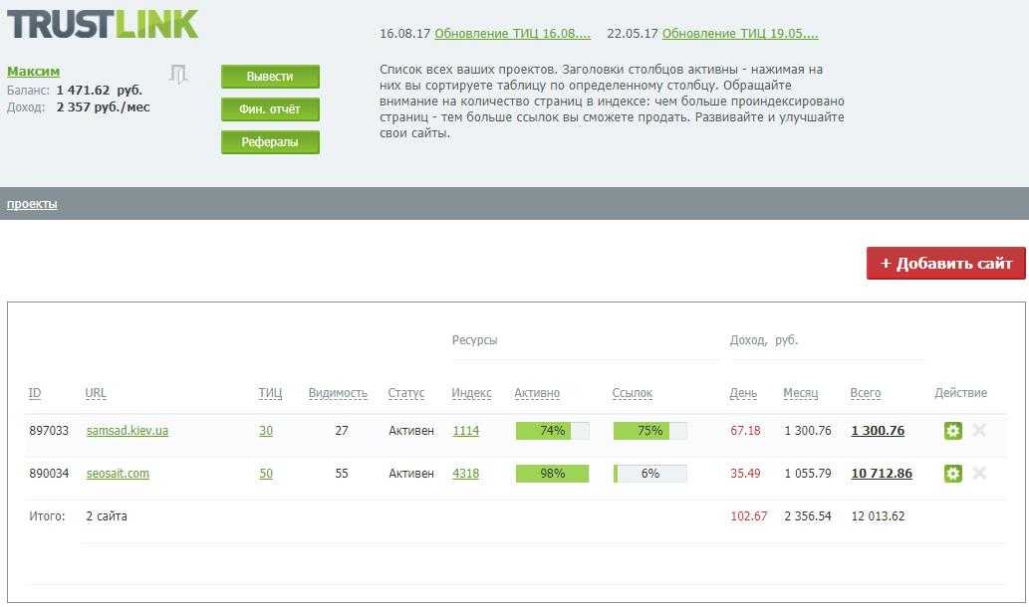
Task: Click the 74% active bar for samsad.kiev.ua
Action: [552, 431]
